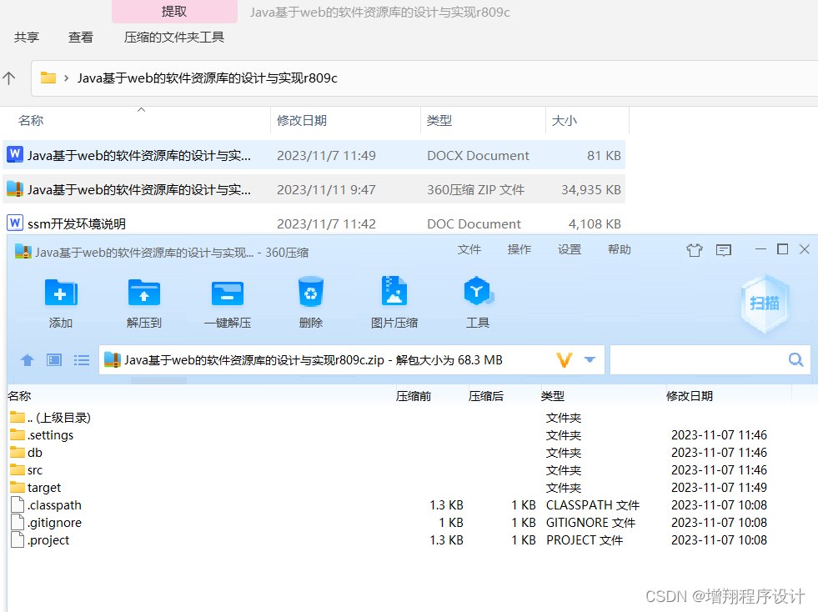Open the 提取 extraction button
The height and width of the screenshot is (612, 818).
[x=174, y=11]
